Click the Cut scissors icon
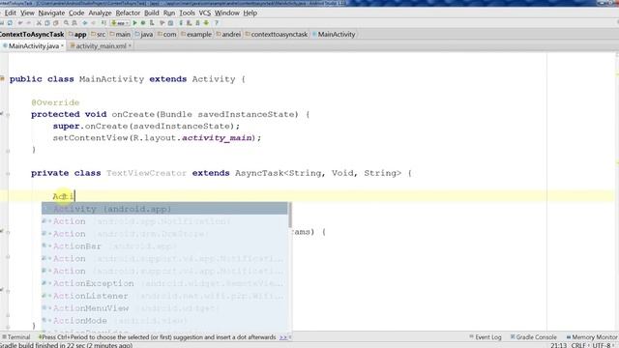 coord(39,23)
